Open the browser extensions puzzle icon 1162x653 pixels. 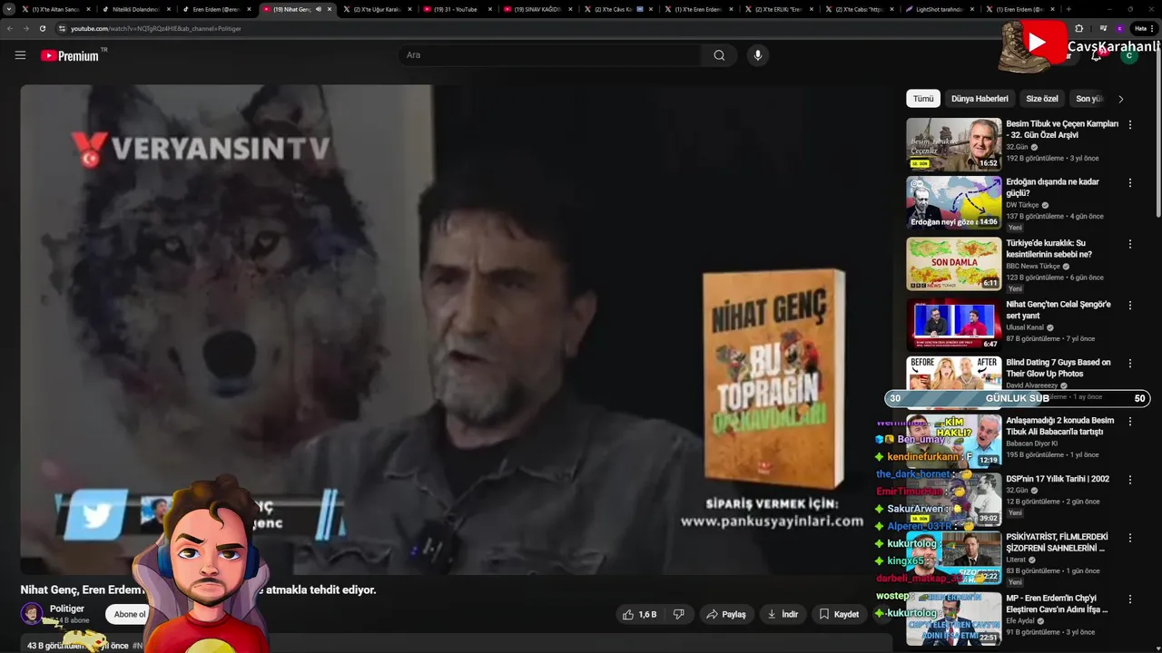[x=1078, y=28]
